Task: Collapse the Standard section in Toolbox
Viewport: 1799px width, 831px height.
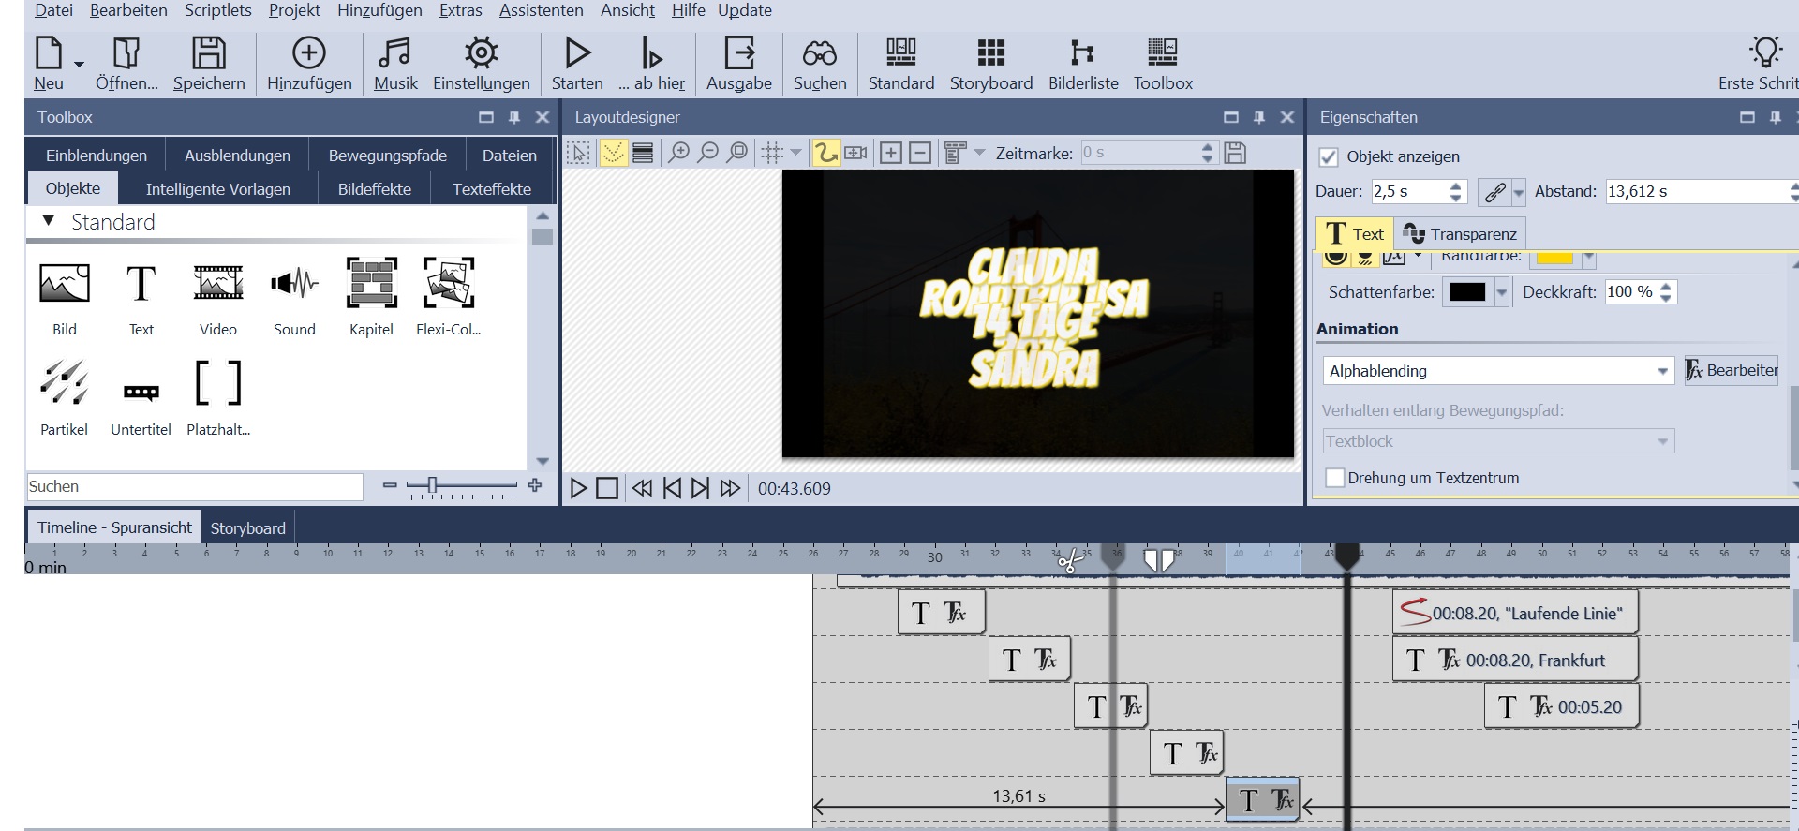Action: (49, 222)
